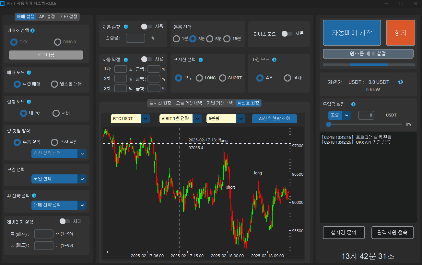Switch to the API 설정 tab
The height and width of the screenshot is (265, 422).
(x=47, y=17)
